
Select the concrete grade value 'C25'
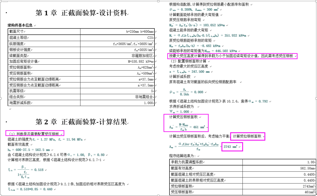pos(150,38)
